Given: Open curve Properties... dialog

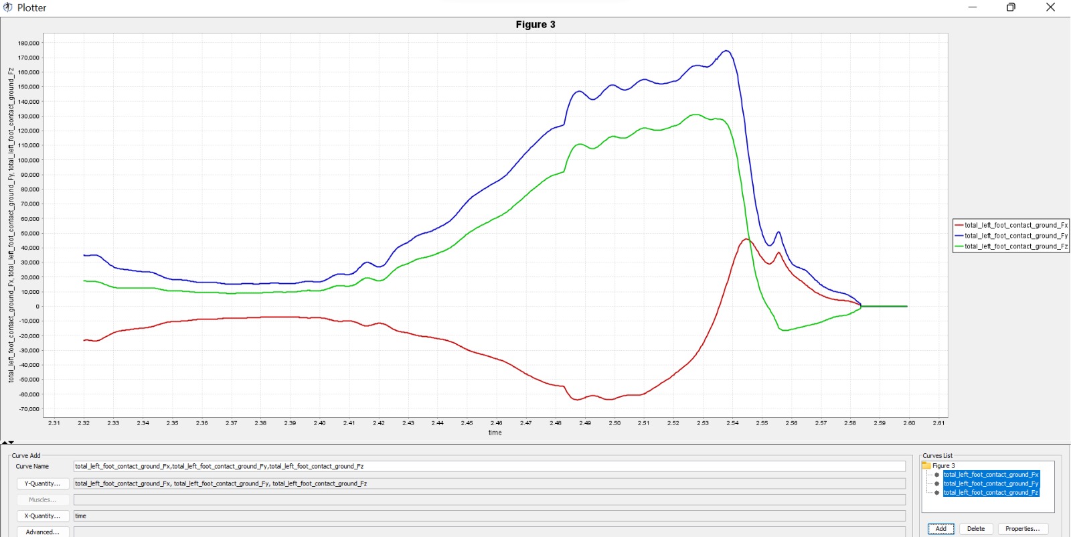Looking at the screenshot, I should coord(1023,529).
